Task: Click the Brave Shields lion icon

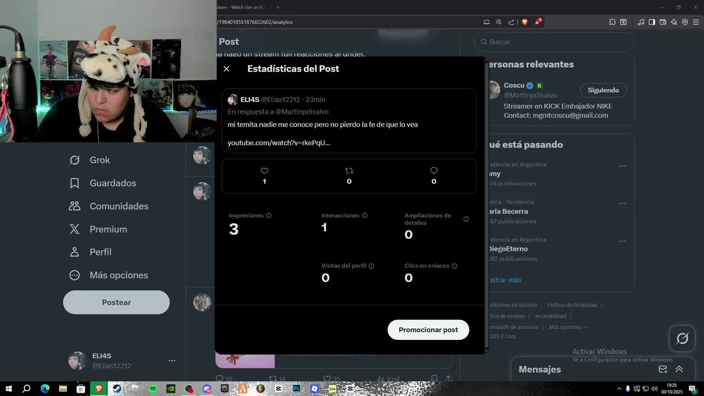Action: [525, 22]
